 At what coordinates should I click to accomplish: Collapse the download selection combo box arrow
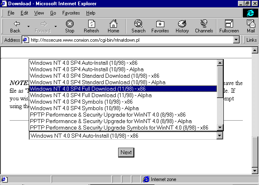pyautogui.click(x=220, y=136)
